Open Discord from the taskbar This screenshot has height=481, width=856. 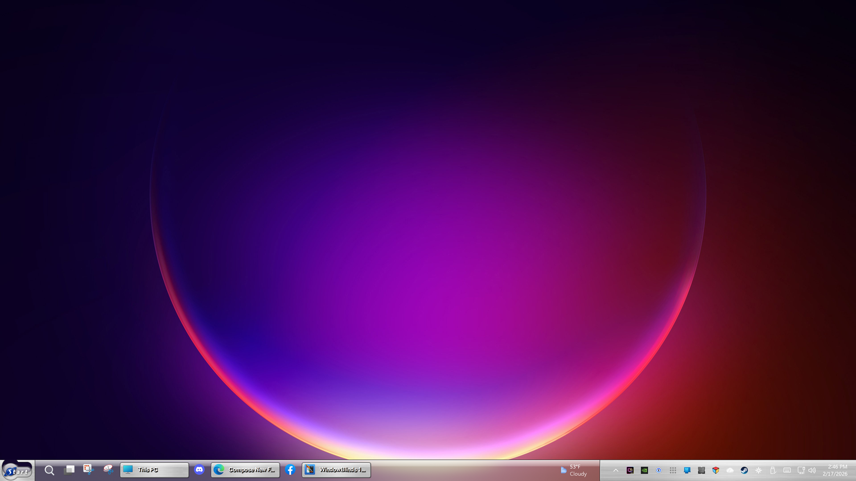point(199,470)
